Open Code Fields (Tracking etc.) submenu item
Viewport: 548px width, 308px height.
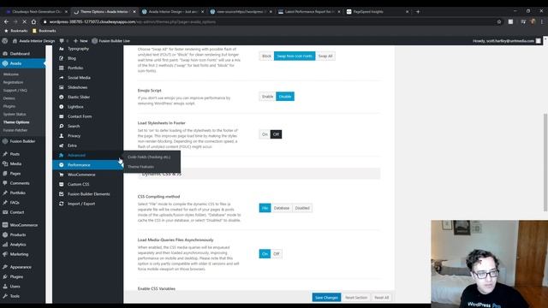coord(149,157)
